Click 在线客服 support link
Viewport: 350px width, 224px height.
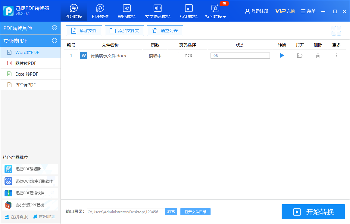16,217
